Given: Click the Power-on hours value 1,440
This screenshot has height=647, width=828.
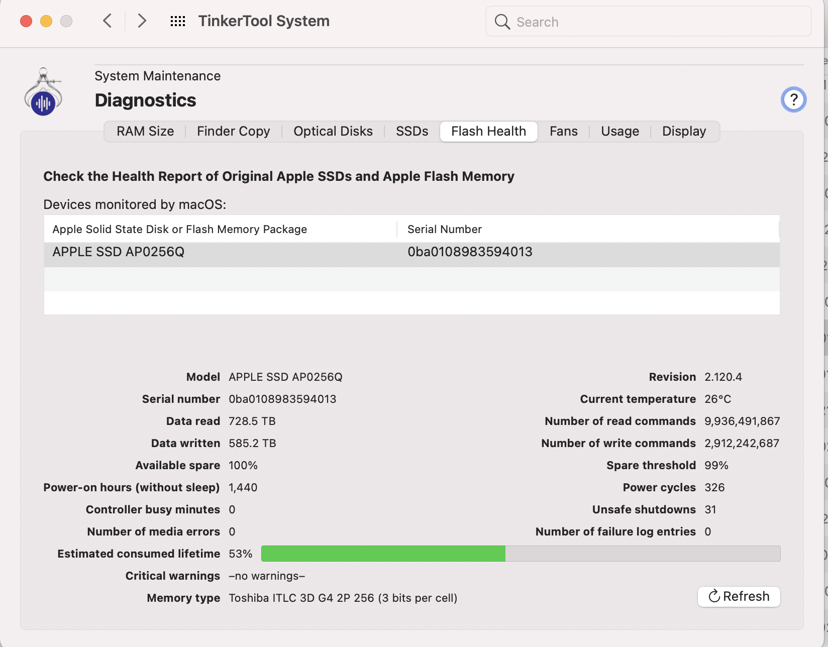Looking at the screenshot, I should pos(243,487).
